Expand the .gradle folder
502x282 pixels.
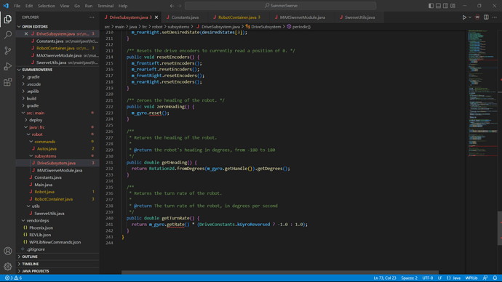pos(33,77)
